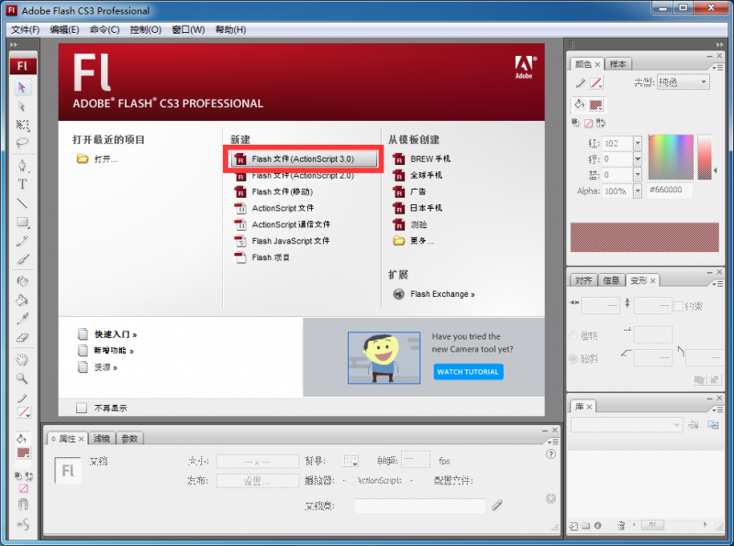Select the Brush tool

(22, 259)
